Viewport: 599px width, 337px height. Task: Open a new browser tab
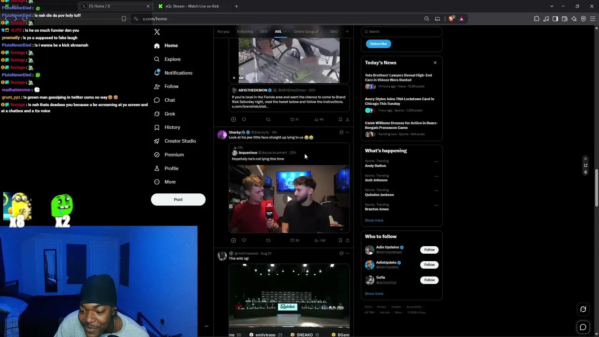[236, 6]
